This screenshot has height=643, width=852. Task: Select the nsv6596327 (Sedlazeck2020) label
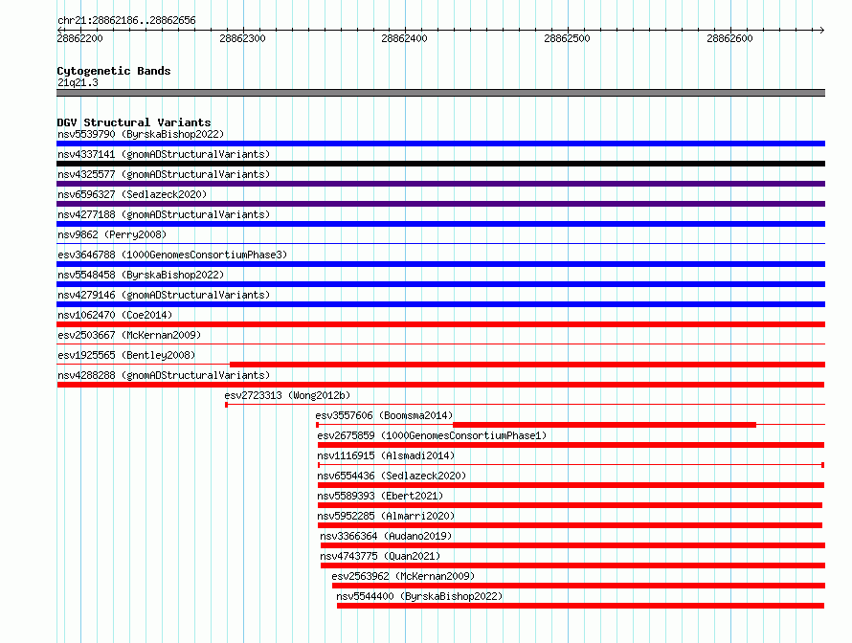point(132,194)
